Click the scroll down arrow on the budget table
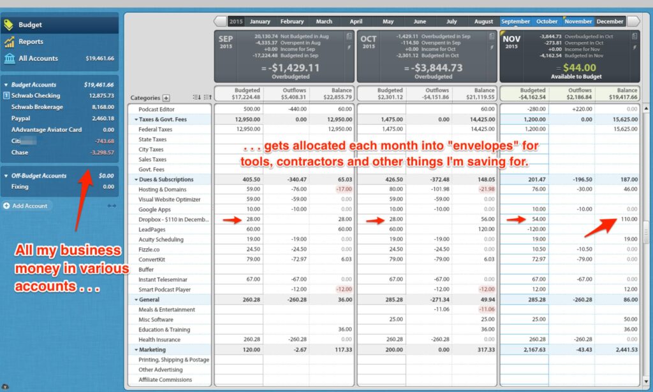Screen dimensions: 653x392 [646, 381]
